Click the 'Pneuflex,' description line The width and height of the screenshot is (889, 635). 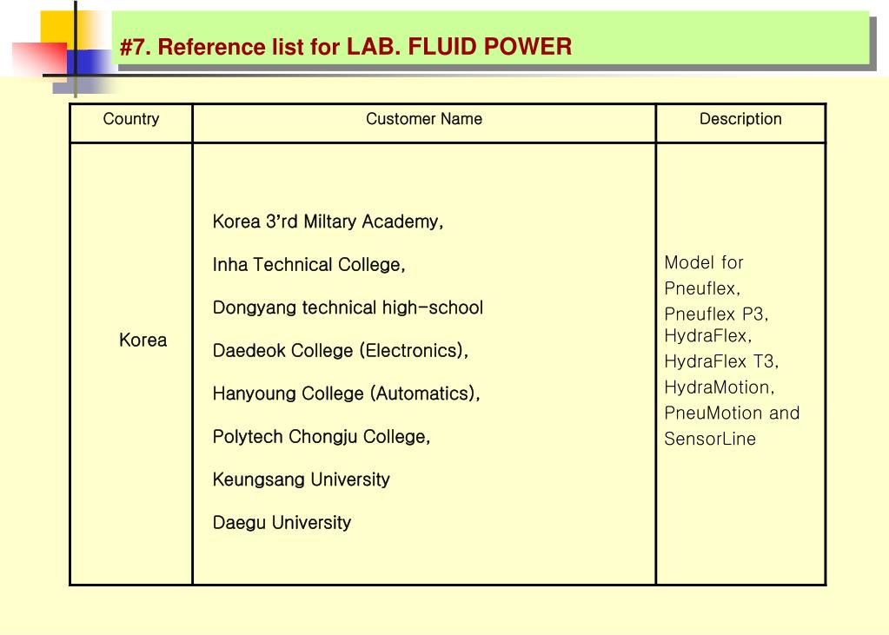point(702,288)
